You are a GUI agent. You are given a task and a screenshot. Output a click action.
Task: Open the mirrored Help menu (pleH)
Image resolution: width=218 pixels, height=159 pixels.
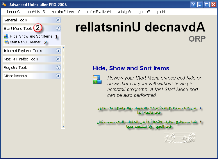click(x=161, y=12)
